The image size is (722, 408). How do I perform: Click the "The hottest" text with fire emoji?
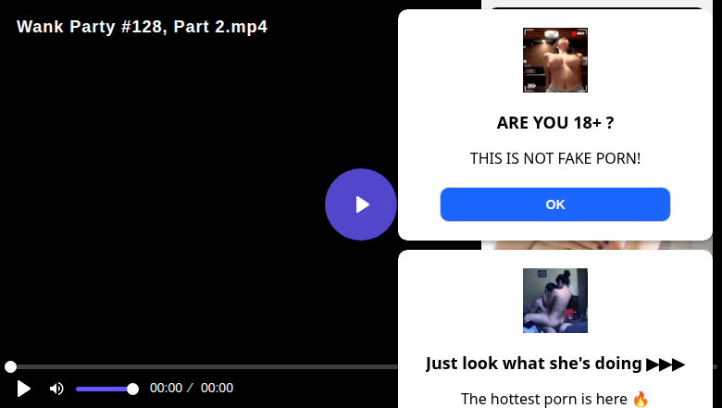[555, 399]
